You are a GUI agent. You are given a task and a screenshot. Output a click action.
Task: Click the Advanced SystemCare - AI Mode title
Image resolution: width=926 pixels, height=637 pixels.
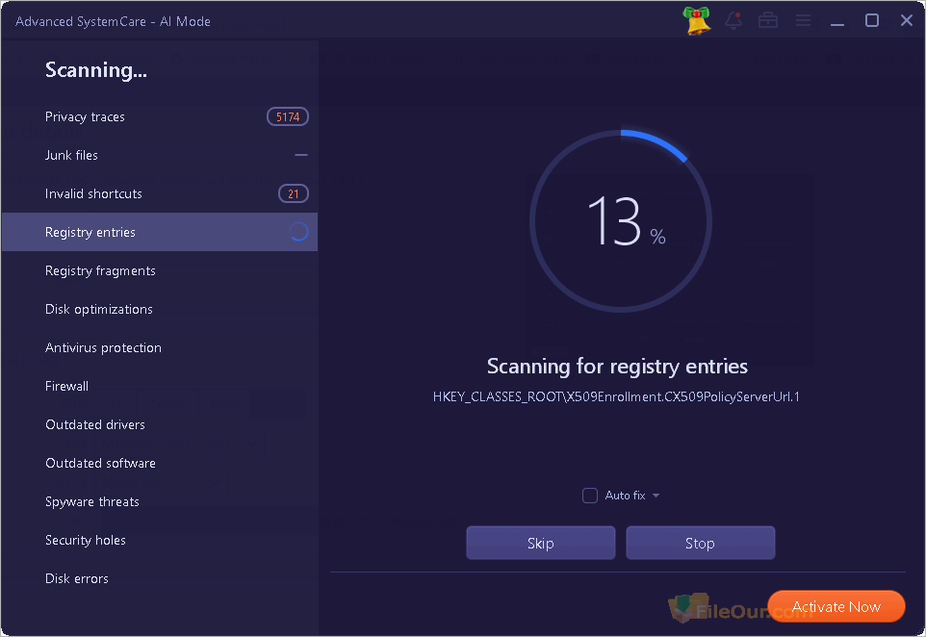tap(113, 21)
